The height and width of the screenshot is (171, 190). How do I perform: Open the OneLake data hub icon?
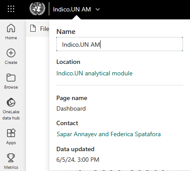click(x=11, y=102)
